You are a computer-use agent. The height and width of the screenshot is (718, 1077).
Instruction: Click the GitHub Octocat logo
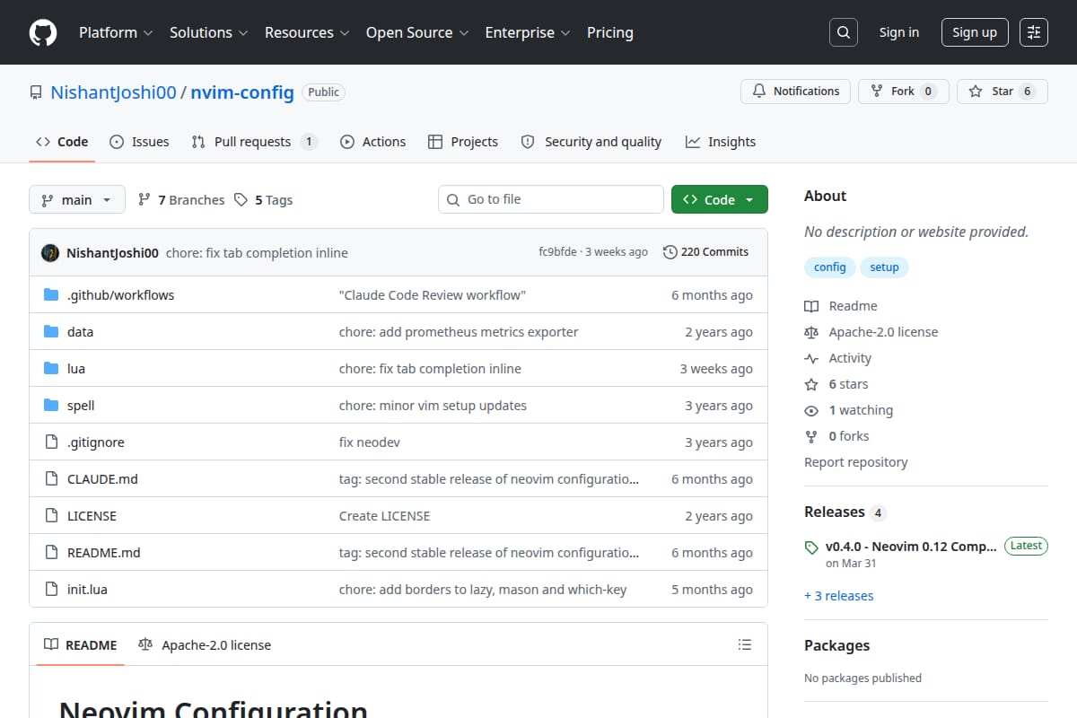pyautogui.click(x=43, y=32)
